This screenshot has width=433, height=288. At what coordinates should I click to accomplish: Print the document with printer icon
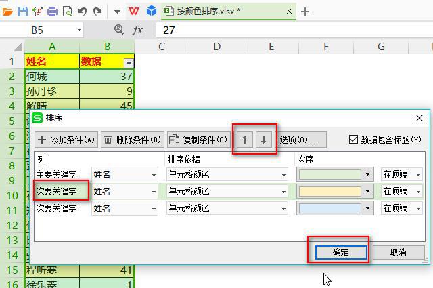pyautogui.click(x=53, y=12)
